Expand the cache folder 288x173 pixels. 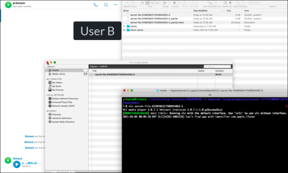click(x=124, y=26)
